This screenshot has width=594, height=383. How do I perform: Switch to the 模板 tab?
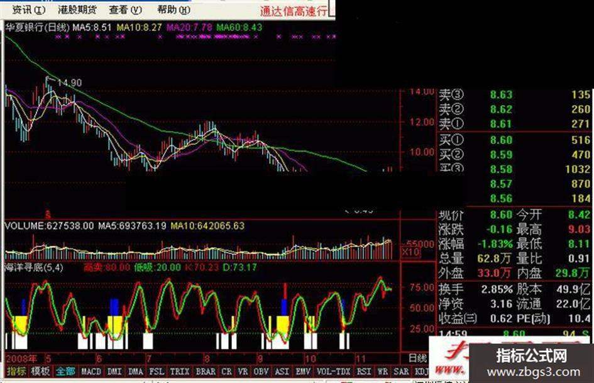(x=40, y=371)
